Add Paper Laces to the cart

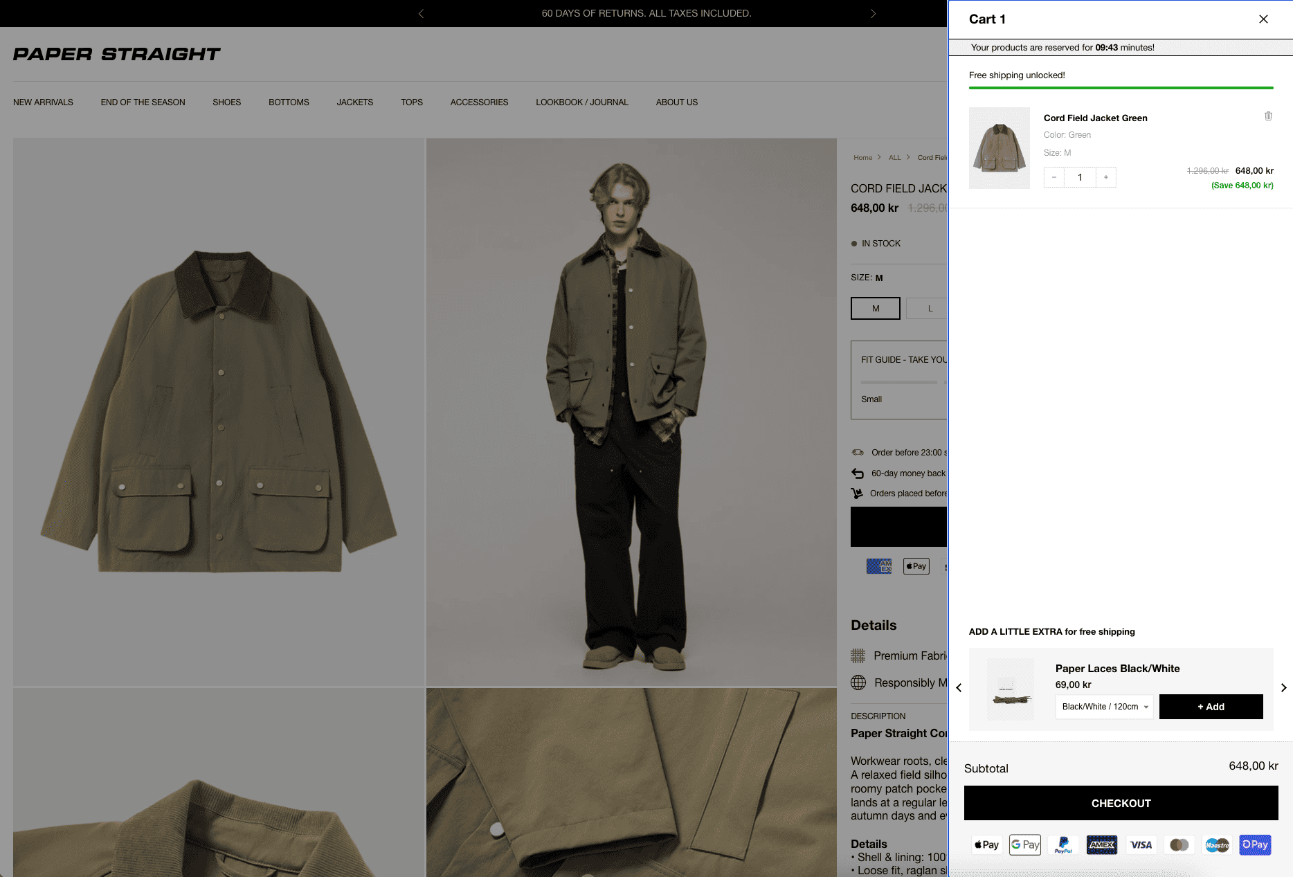pos(1211,707)
